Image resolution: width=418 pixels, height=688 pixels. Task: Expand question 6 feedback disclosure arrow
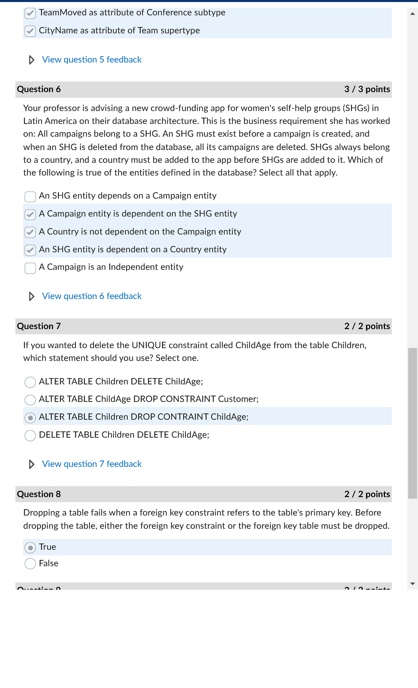(x=32, y=296)
